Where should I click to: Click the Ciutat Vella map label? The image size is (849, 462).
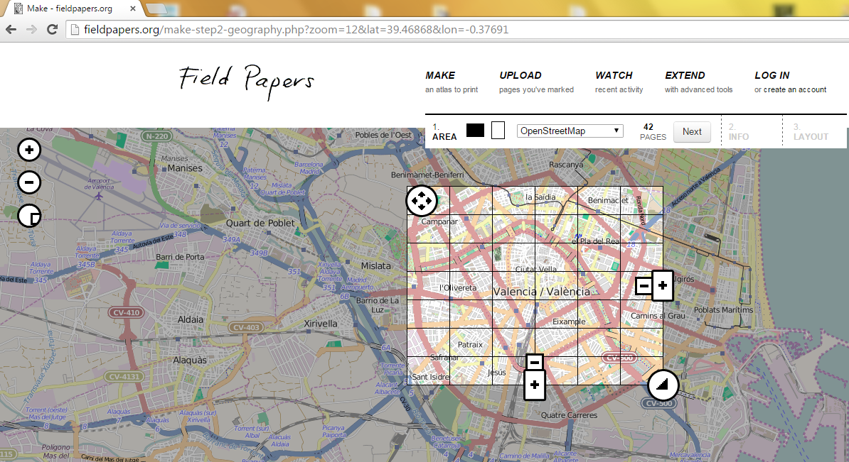pos(536,269)
